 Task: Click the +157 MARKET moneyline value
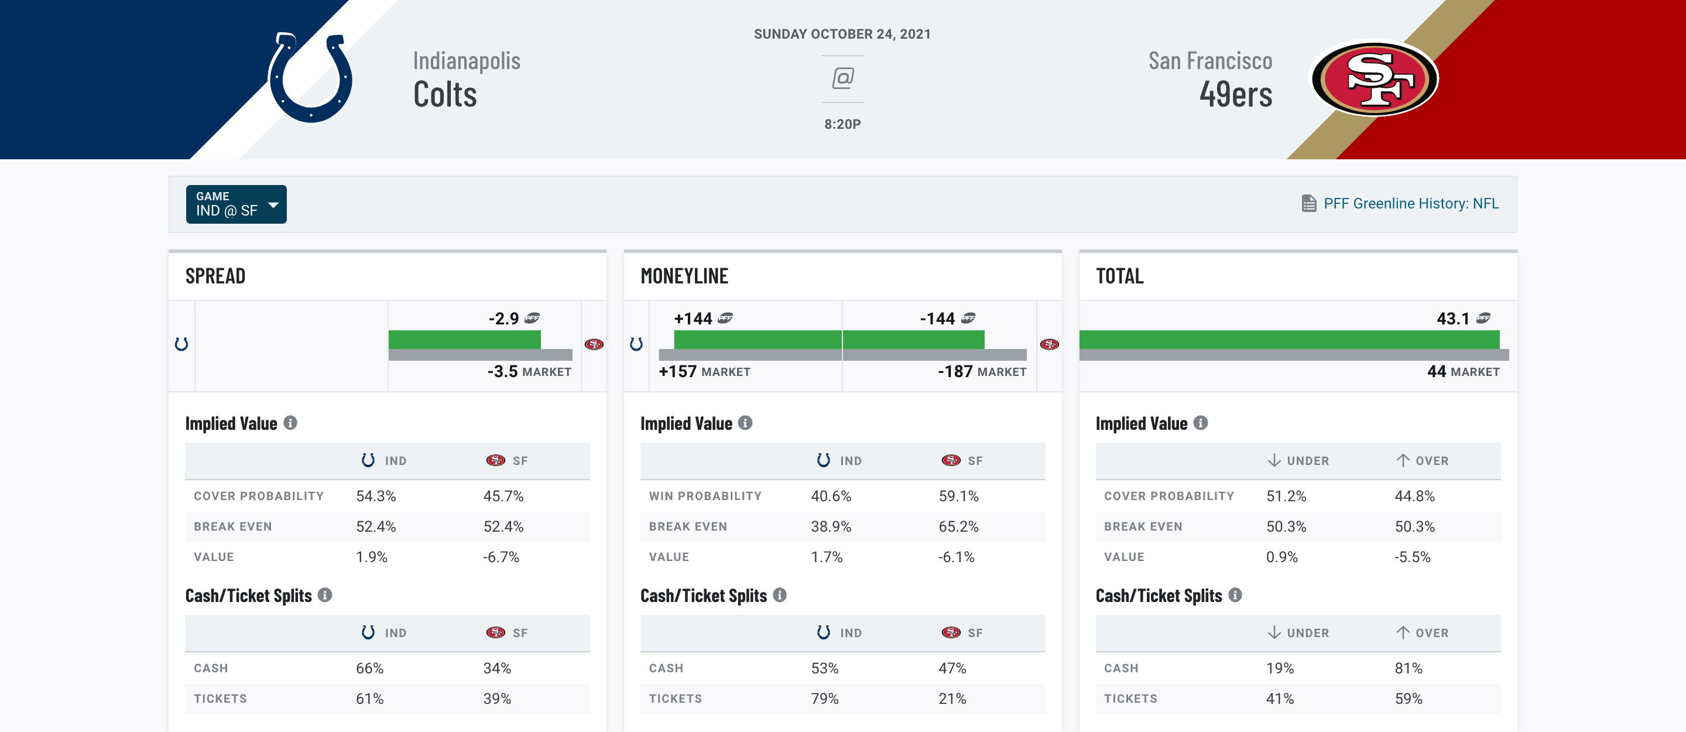tap(704, 372)
